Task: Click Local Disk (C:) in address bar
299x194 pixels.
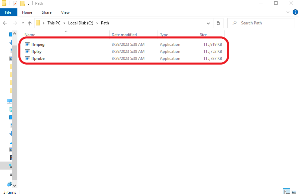Action: 81,23
